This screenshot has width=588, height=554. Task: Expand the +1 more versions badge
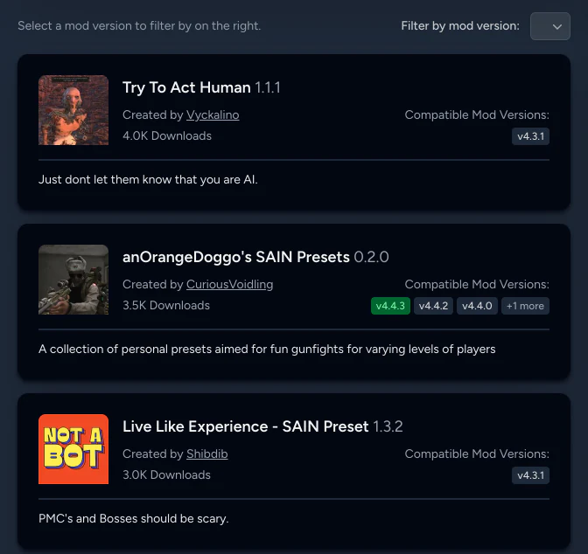coord(525,306)
